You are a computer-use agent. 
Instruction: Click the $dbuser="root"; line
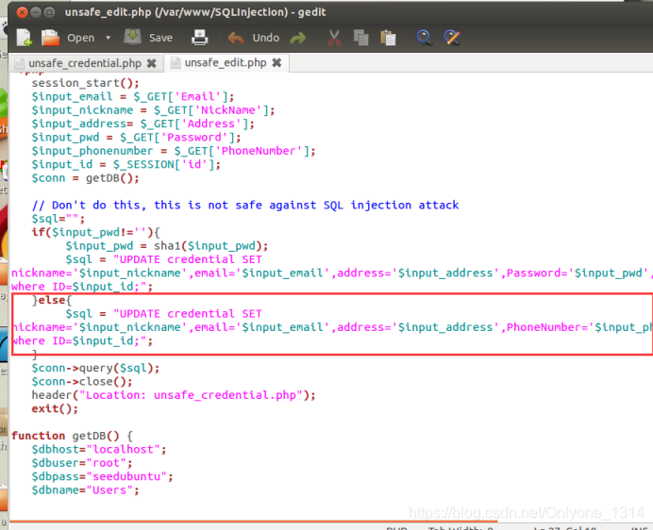(82, 463)
